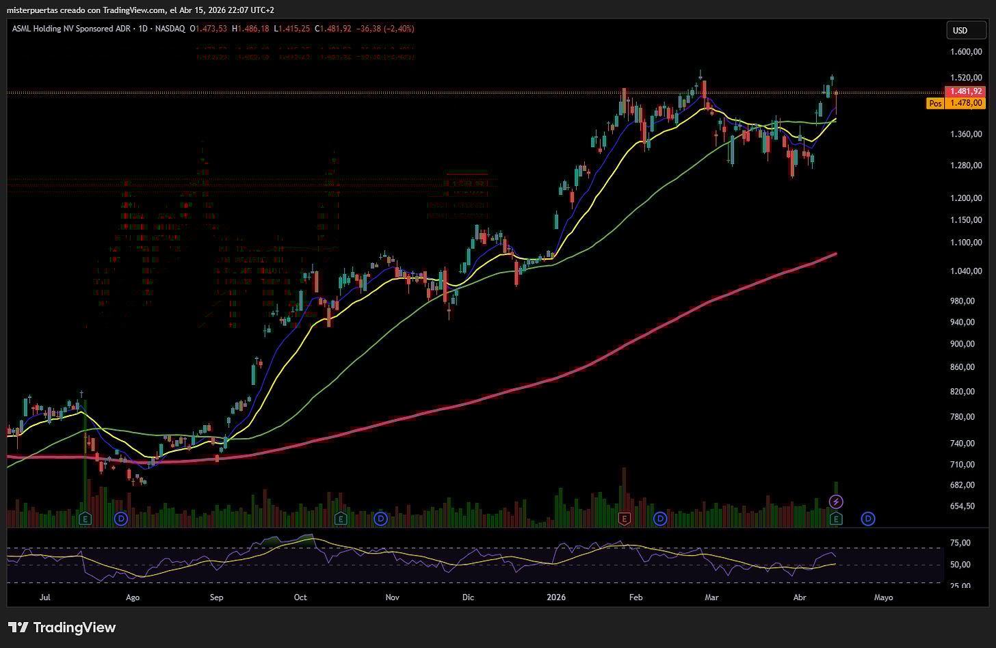
Task: Click the 1.600,00 price axis label
Action: click(x=966, y=52)
